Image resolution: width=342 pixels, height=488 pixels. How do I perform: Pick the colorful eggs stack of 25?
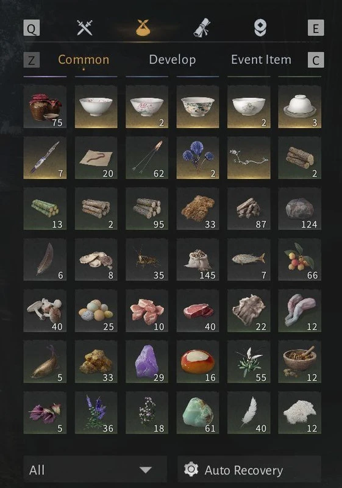tap(96, 310)
